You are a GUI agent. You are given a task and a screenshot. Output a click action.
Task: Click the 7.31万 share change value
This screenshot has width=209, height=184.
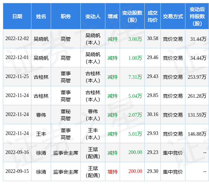click(135, 77)
